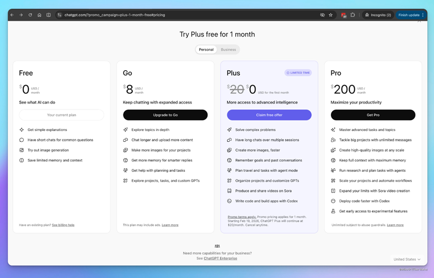Open the browser extensions puzzle icon
This screenshot has width=434, height=278.
click(x=353, y=15)
